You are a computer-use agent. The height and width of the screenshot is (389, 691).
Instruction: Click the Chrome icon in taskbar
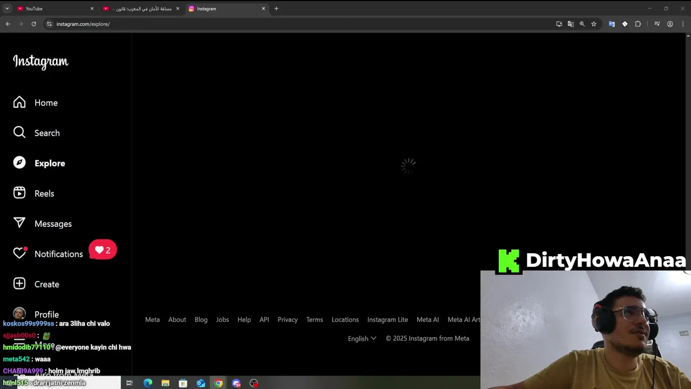click(x=219, y=383)
